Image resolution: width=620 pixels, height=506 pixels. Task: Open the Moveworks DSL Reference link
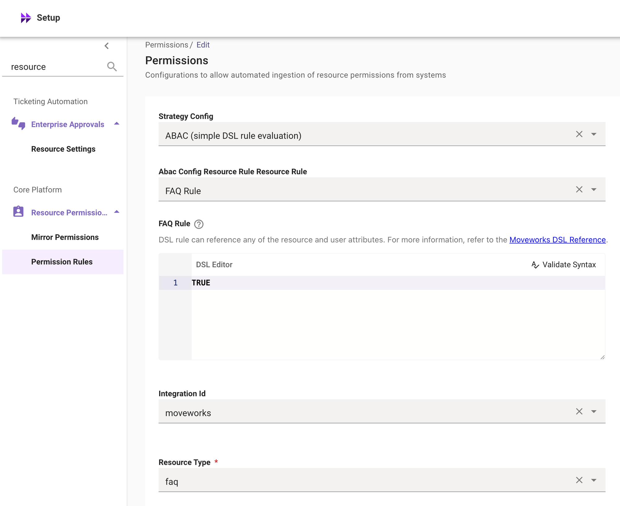tap(557, 240)
